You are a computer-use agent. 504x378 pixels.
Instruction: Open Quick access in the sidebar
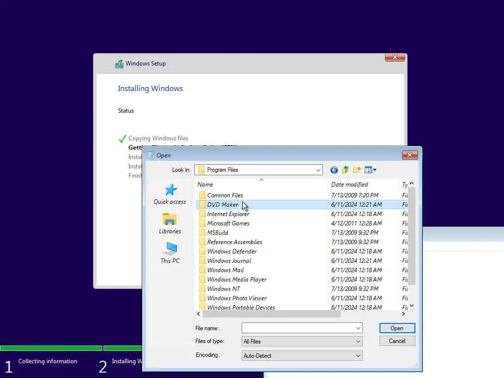pyautogui.click(x=170, y=194)
